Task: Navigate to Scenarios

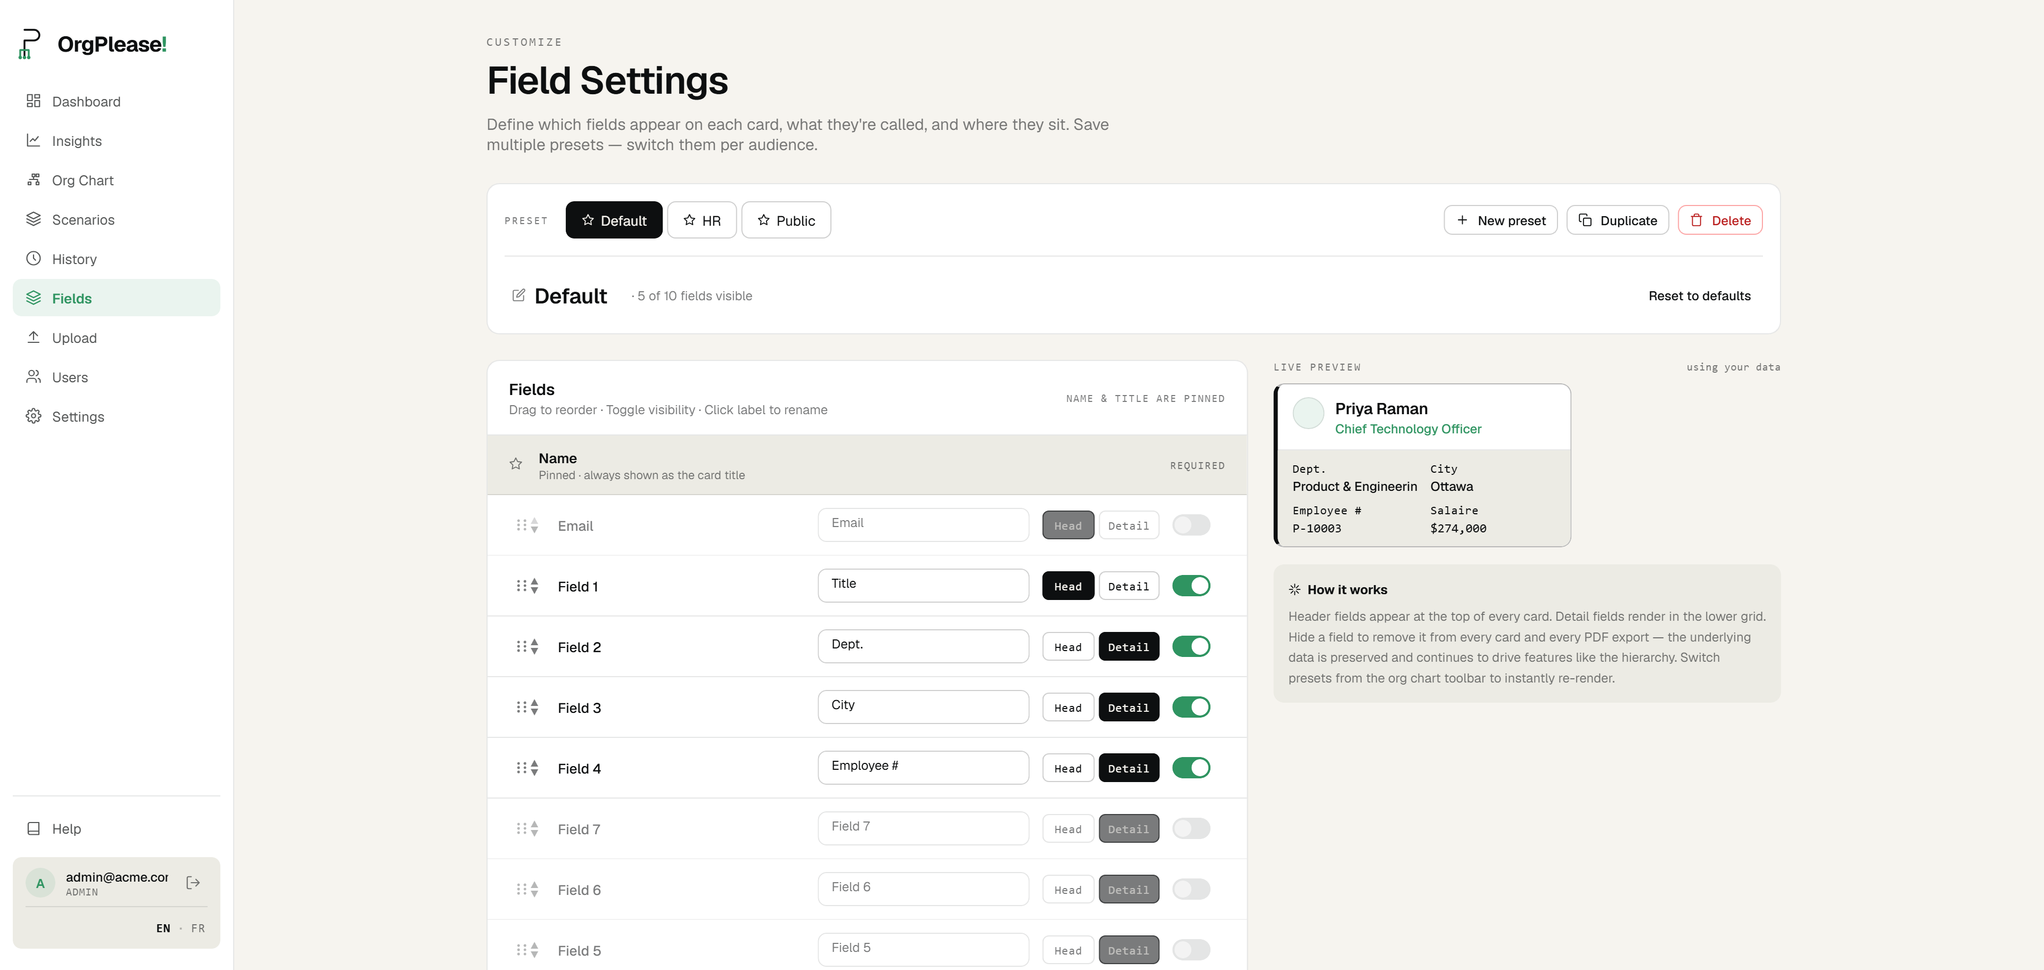Action: 116,220
